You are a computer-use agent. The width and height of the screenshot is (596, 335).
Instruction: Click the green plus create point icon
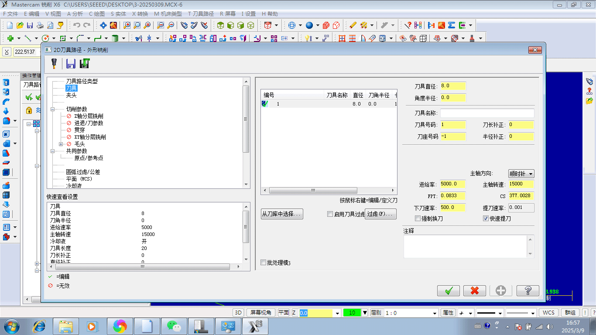10,38
